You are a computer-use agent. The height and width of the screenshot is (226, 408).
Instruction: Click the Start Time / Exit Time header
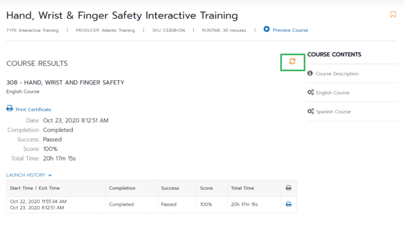tap(35, 188)
